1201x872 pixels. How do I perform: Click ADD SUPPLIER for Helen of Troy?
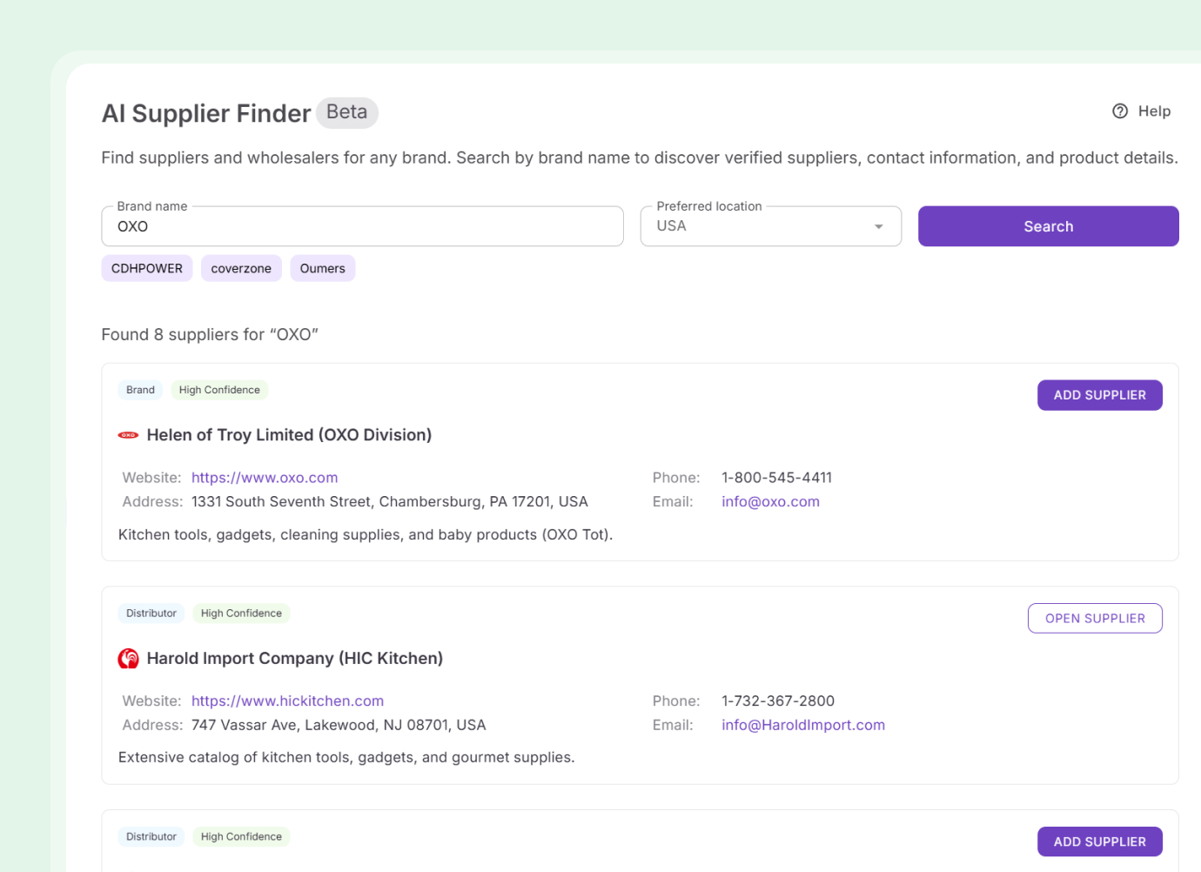1099,394
